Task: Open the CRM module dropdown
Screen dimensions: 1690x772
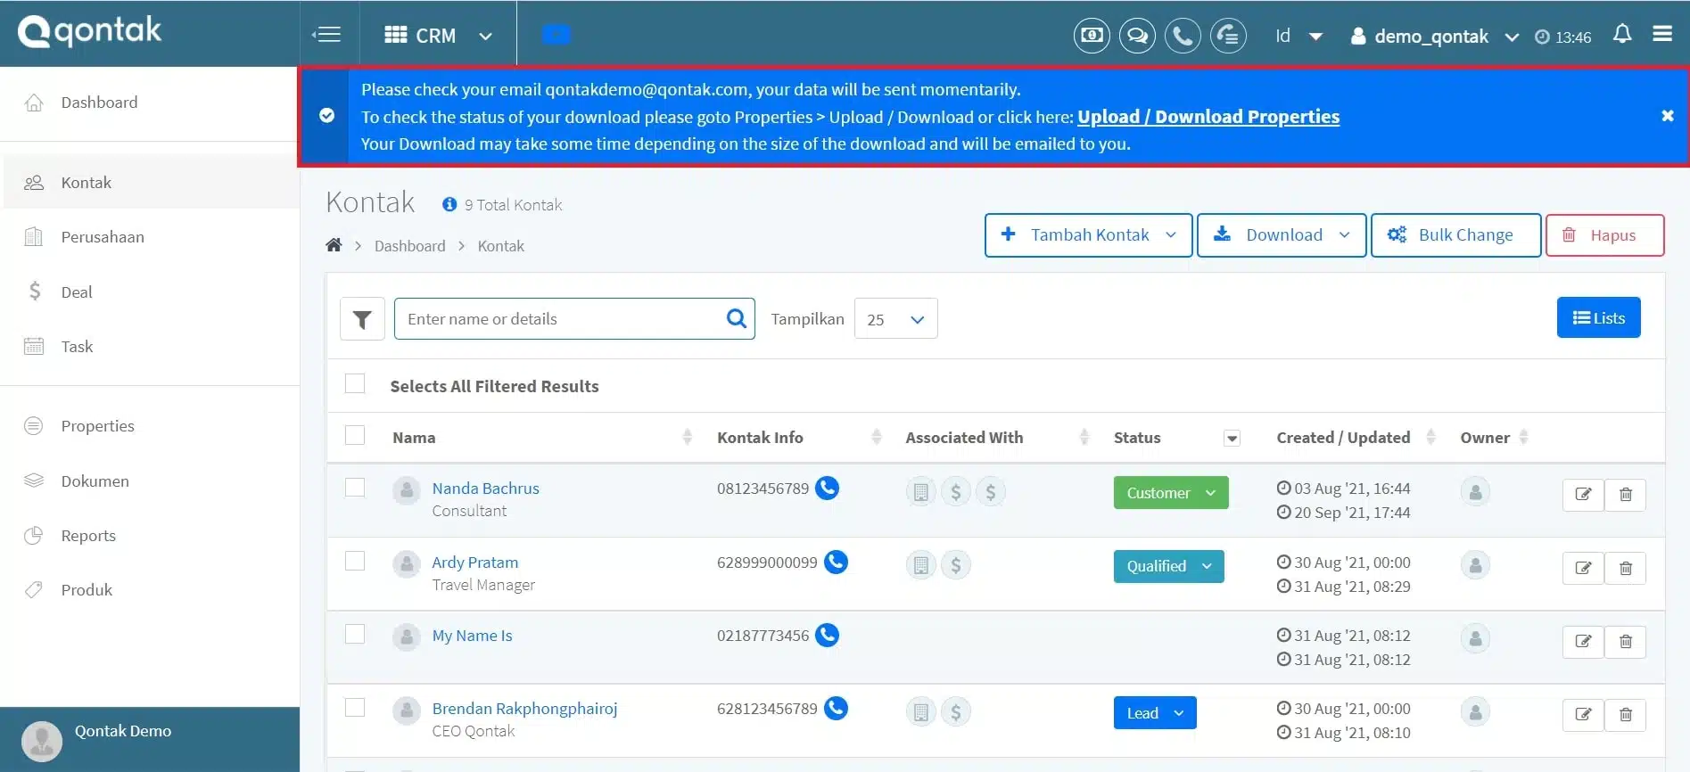Action: point(438,36)
